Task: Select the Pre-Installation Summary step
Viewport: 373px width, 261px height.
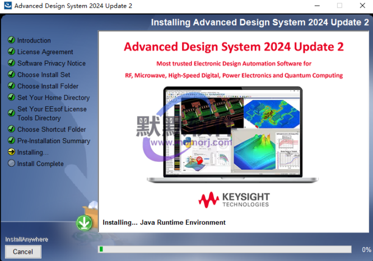Action: (x=53, y=141)
